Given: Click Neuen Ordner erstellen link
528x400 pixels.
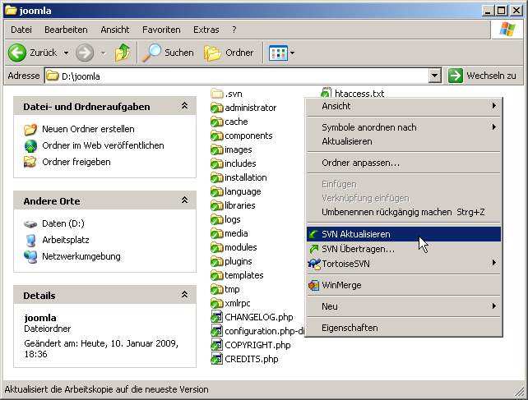Looking at the screenshot, I should pyautogui.click(x=88, y=129).
